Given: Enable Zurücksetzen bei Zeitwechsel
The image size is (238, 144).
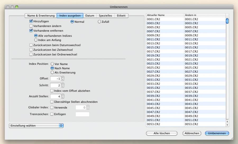Looking at the screenshot, I should (x=31, y=50).
